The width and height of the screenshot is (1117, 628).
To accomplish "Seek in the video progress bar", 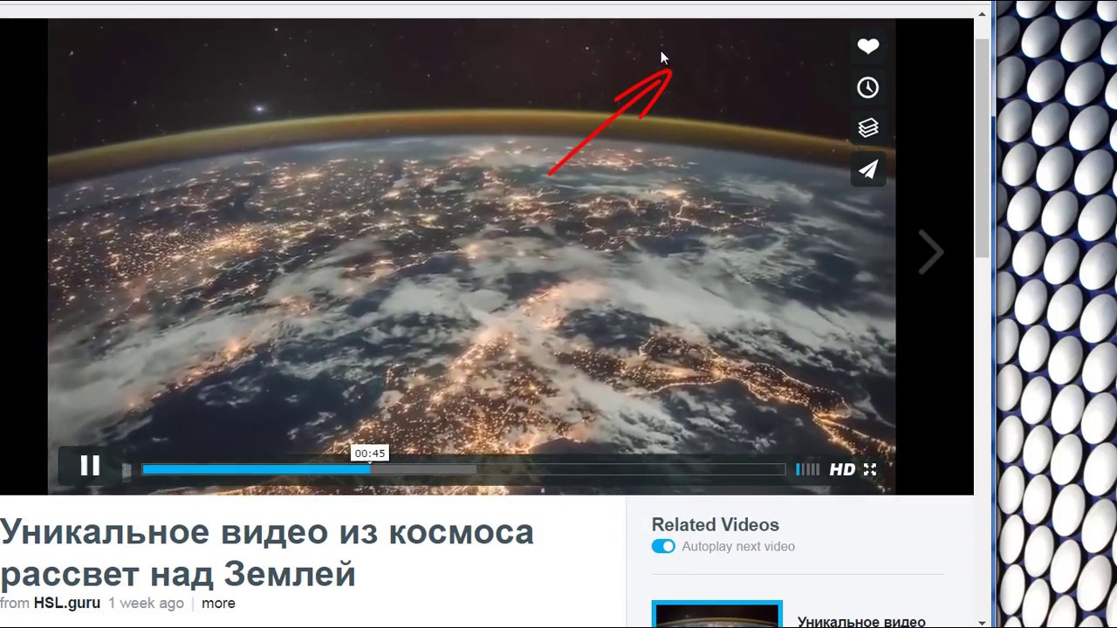I will 463,469.
